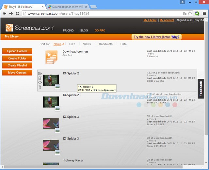Viewport: 209px width, 170px height.
Task: Click the trash icon for highlighted 1X-Spider-2
Action: (x=40, y=87)
